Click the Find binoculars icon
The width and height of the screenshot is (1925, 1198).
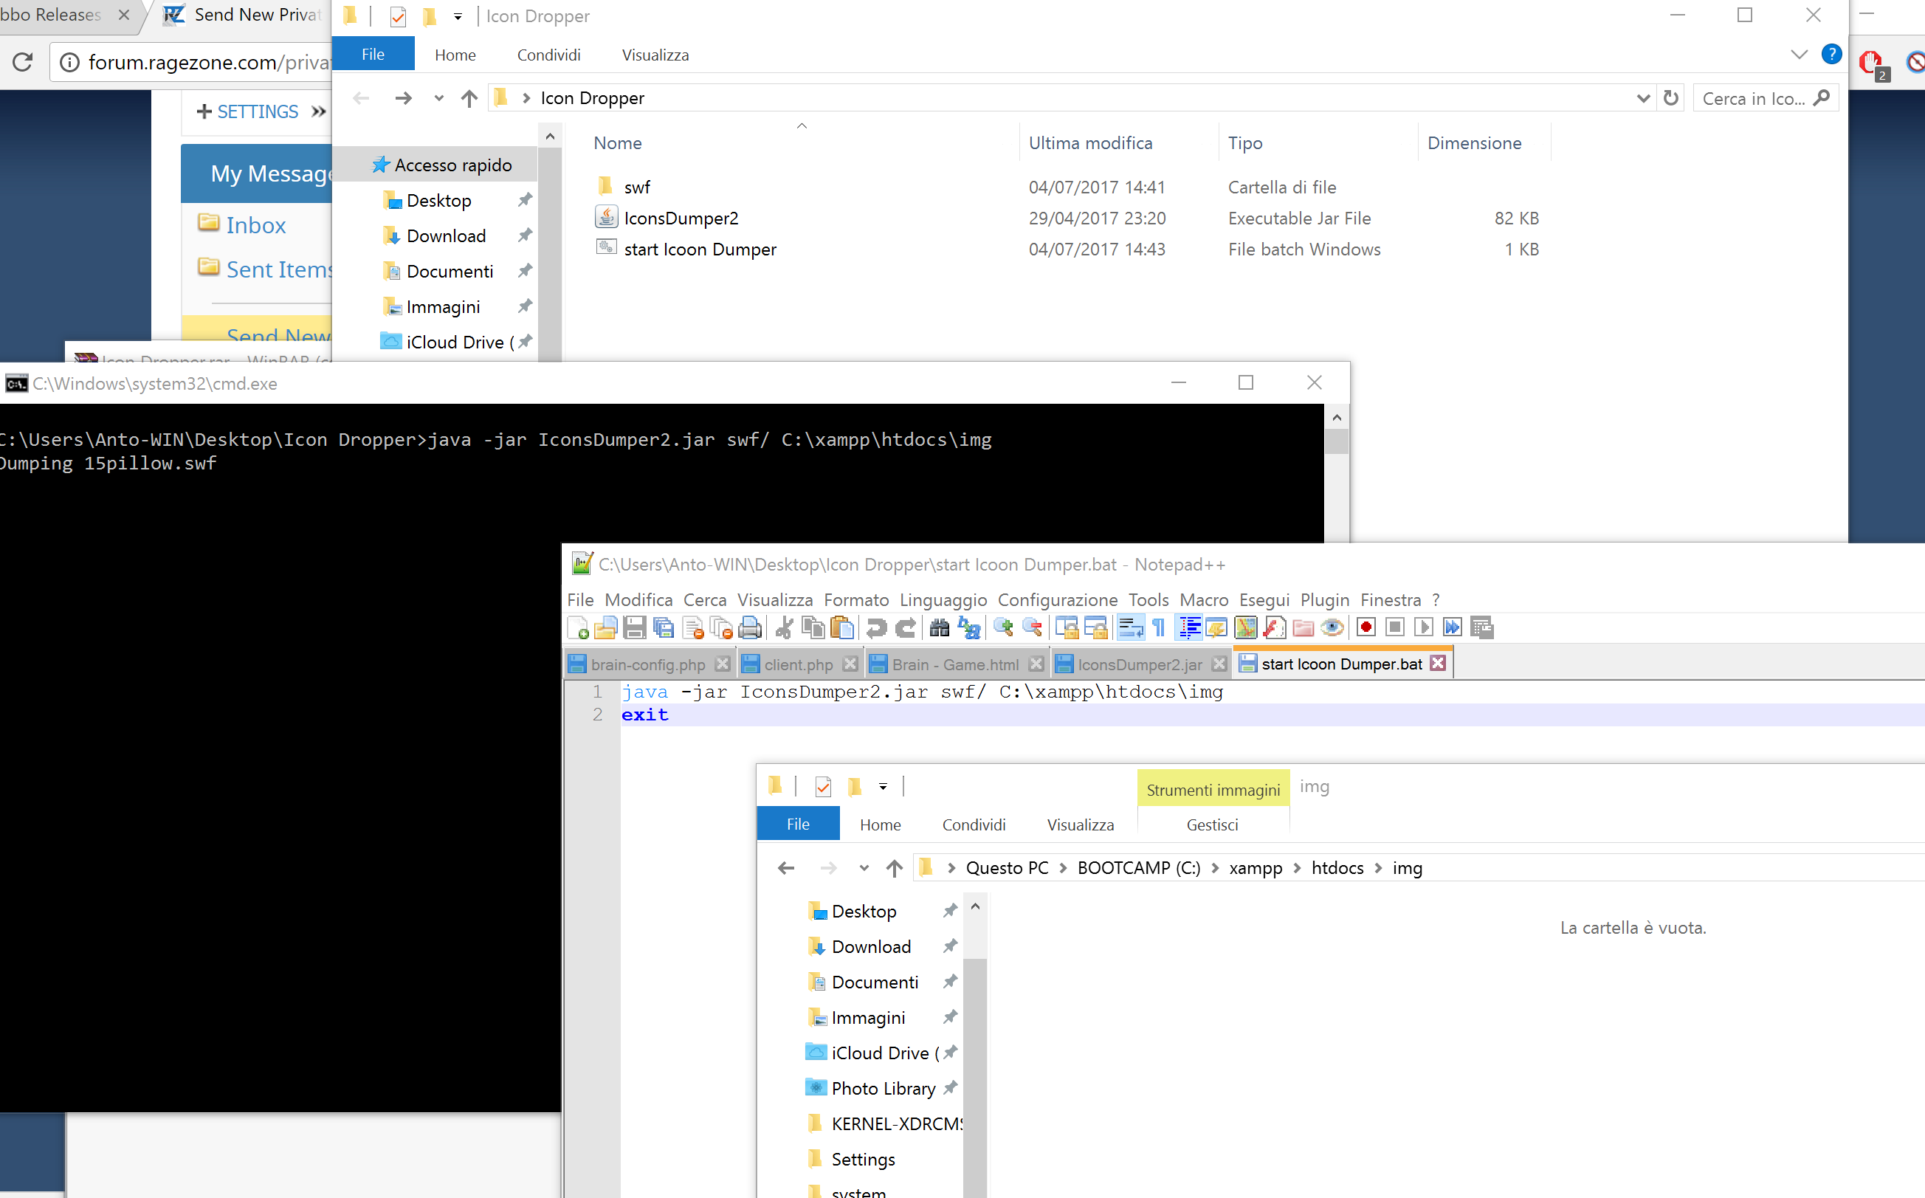pyautogui.click(x=940, y=627)
